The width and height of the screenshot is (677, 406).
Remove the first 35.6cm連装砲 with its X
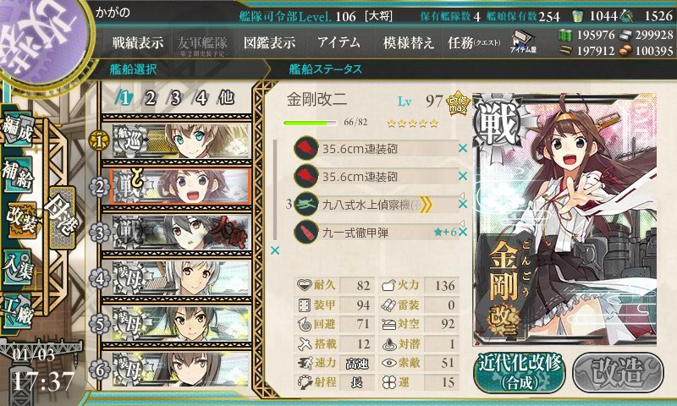coord(463,148)
